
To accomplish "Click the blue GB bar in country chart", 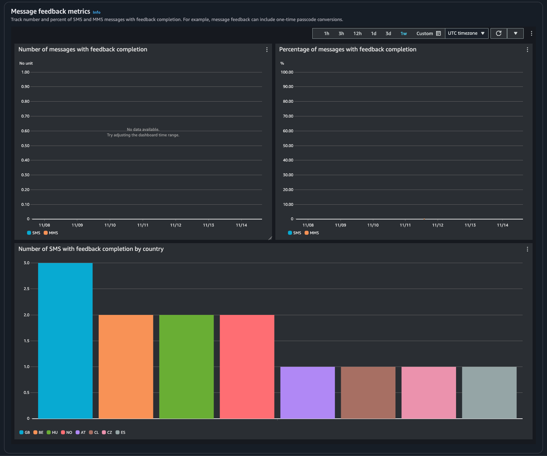I will click(x=65, y=341).
